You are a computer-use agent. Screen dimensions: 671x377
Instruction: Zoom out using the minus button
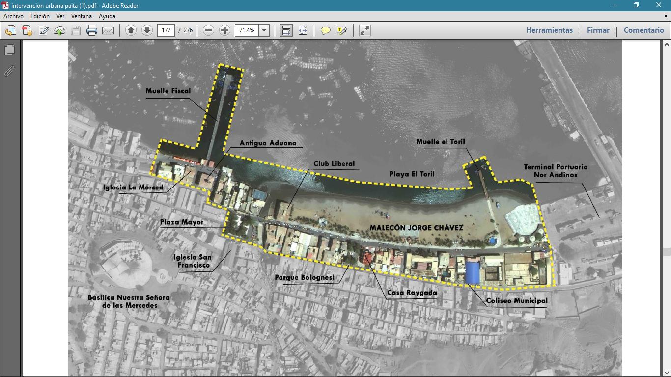pos(208,30)
